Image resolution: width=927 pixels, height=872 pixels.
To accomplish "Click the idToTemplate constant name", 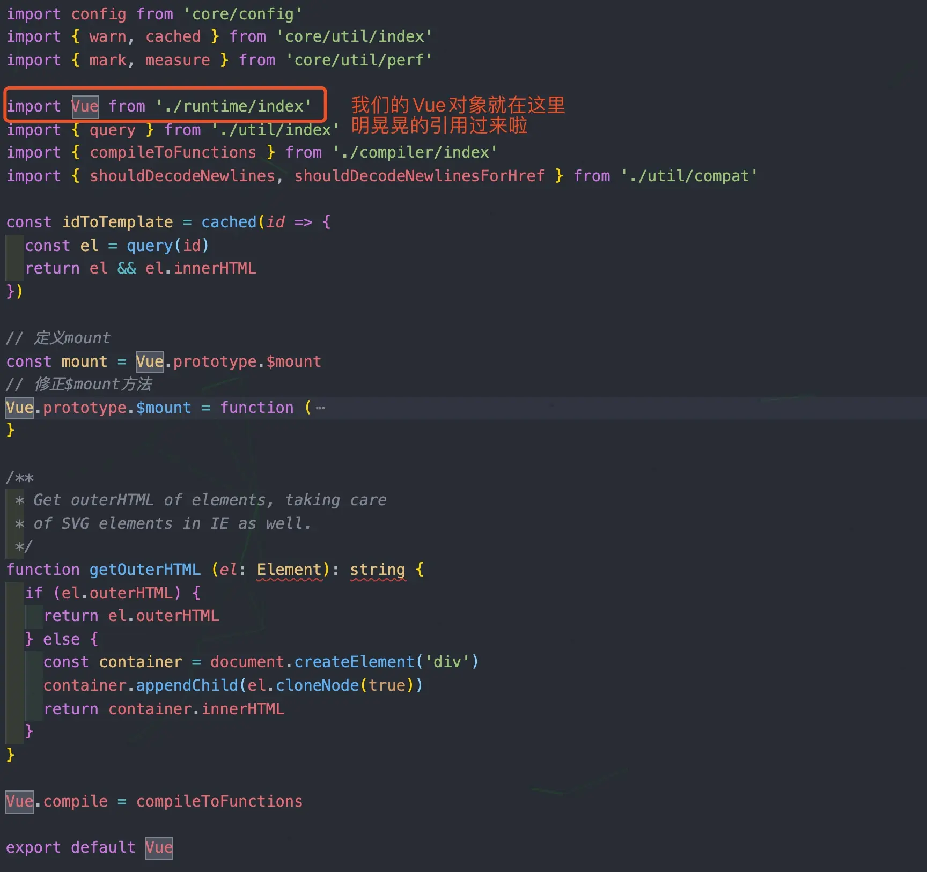I will click(x=117, y=222).
